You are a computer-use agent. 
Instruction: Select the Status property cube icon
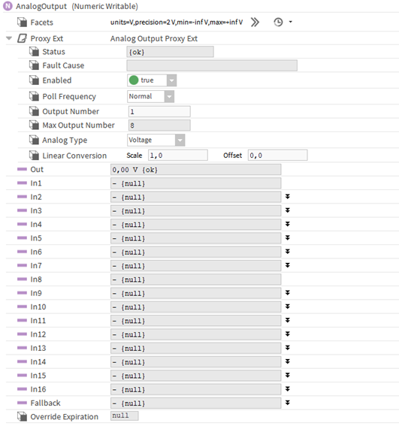[34, 52]
